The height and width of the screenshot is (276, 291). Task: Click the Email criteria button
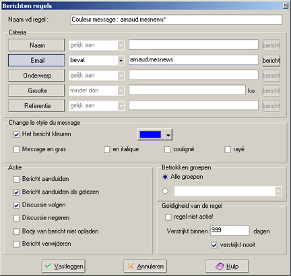coord(36,60)
